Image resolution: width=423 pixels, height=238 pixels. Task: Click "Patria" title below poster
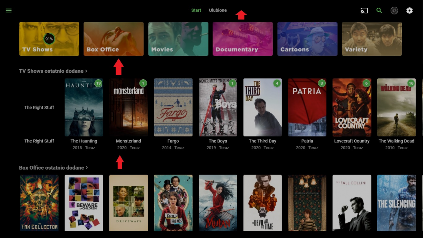(x=307, y=141)
